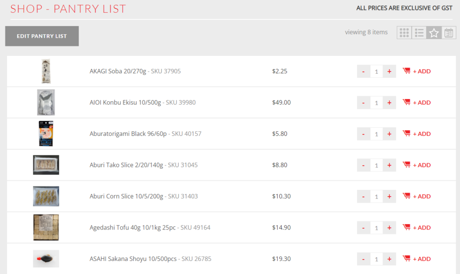Click the Shop - Pantry List heading

(68, 9)
